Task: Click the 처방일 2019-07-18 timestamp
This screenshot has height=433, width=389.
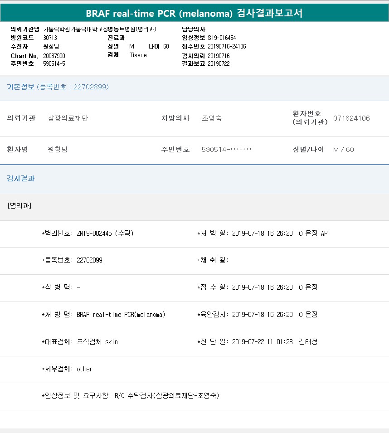Action: pyautogui.click(x=262, y=234)
